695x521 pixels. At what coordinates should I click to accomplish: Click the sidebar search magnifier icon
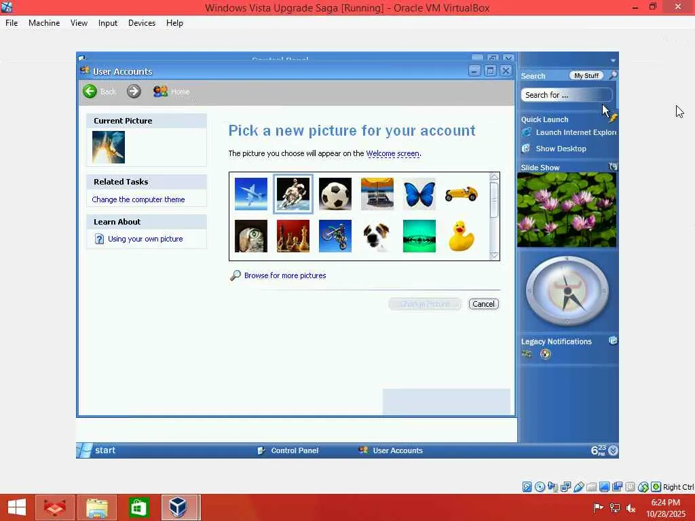[613, 75]
